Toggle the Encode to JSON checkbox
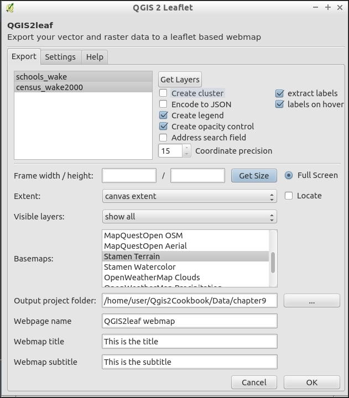Image resolution: width=349 pixels, height=398 pixels. [x=163, y=104]
